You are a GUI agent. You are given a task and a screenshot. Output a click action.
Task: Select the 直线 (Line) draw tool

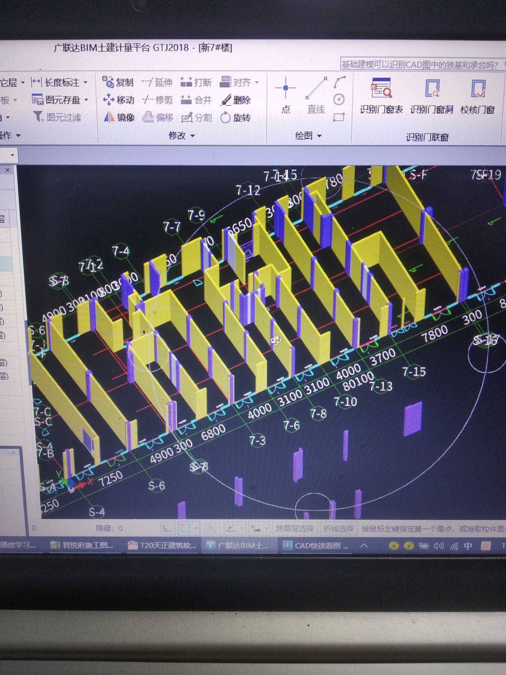click(x=316, y=95)
